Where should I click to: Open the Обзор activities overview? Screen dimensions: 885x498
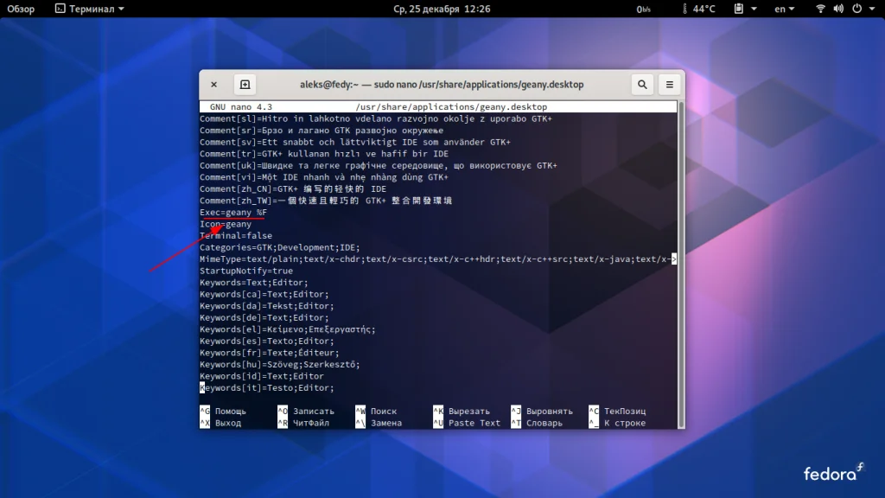click(x=21, y=9)
